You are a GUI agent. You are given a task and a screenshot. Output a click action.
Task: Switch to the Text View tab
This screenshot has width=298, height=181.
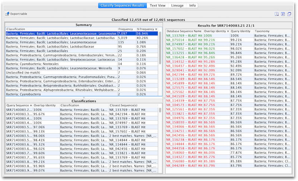click(158, 6)
